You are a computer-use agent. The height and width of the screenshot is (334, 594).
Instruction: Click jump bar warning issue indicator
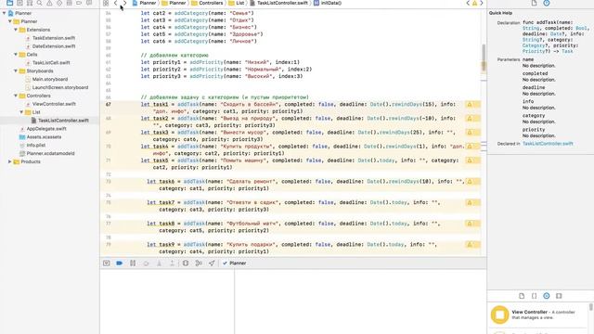pyautogui.click(x=474, y=3)
